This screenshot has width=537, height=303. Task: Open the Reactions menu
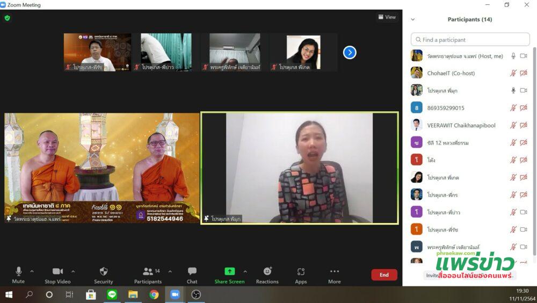click(x=267, y=272)
